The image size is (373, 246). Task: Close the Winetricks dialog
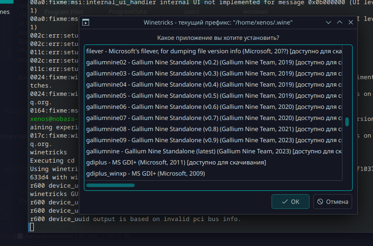[351, 22]
